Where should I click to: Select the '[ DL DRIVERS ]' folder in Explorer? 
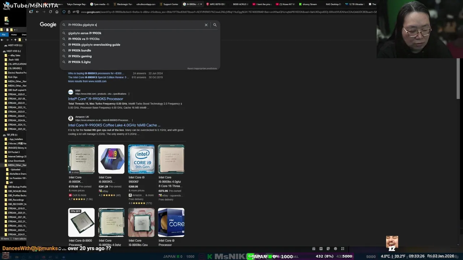(15, 68)
